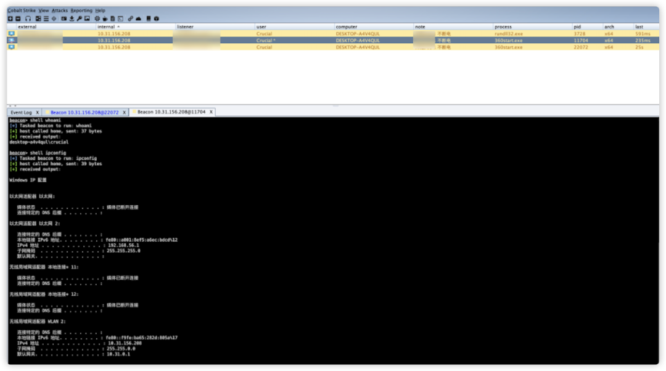Screen dimensions: 666x371
Task: Click the 'shell ipconfig' command line in the console
Action: pyautogui.click(x=38, y=153)
